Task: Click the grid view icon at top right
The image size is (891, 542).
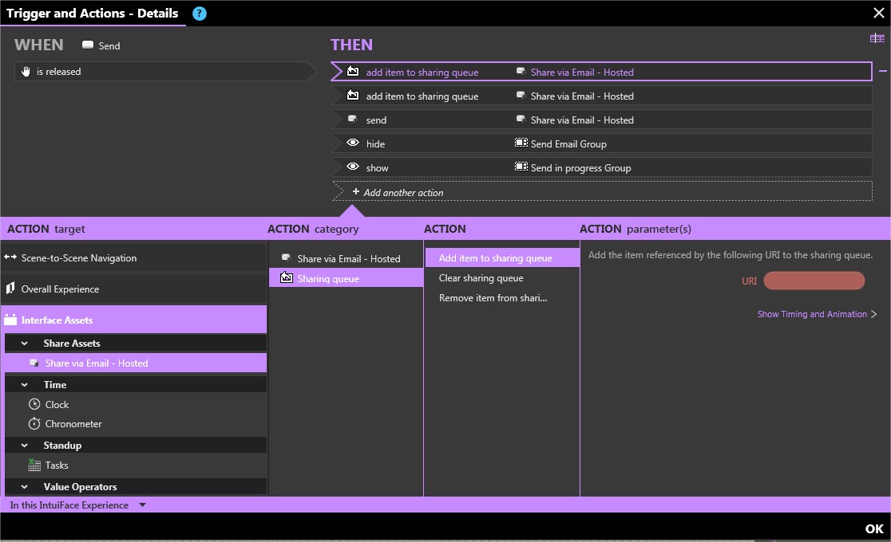Action: [877, 38]
